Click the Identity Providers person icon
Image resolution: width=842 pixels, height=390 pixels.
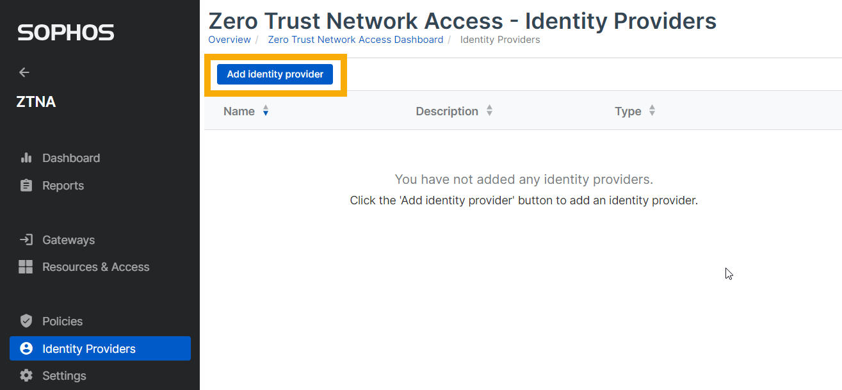tap(26, 348)
